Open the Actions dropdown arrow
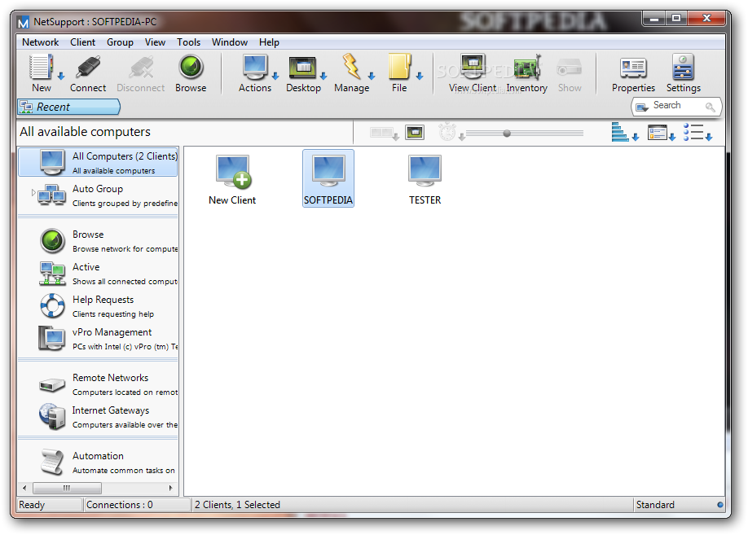 coord(275,76)
